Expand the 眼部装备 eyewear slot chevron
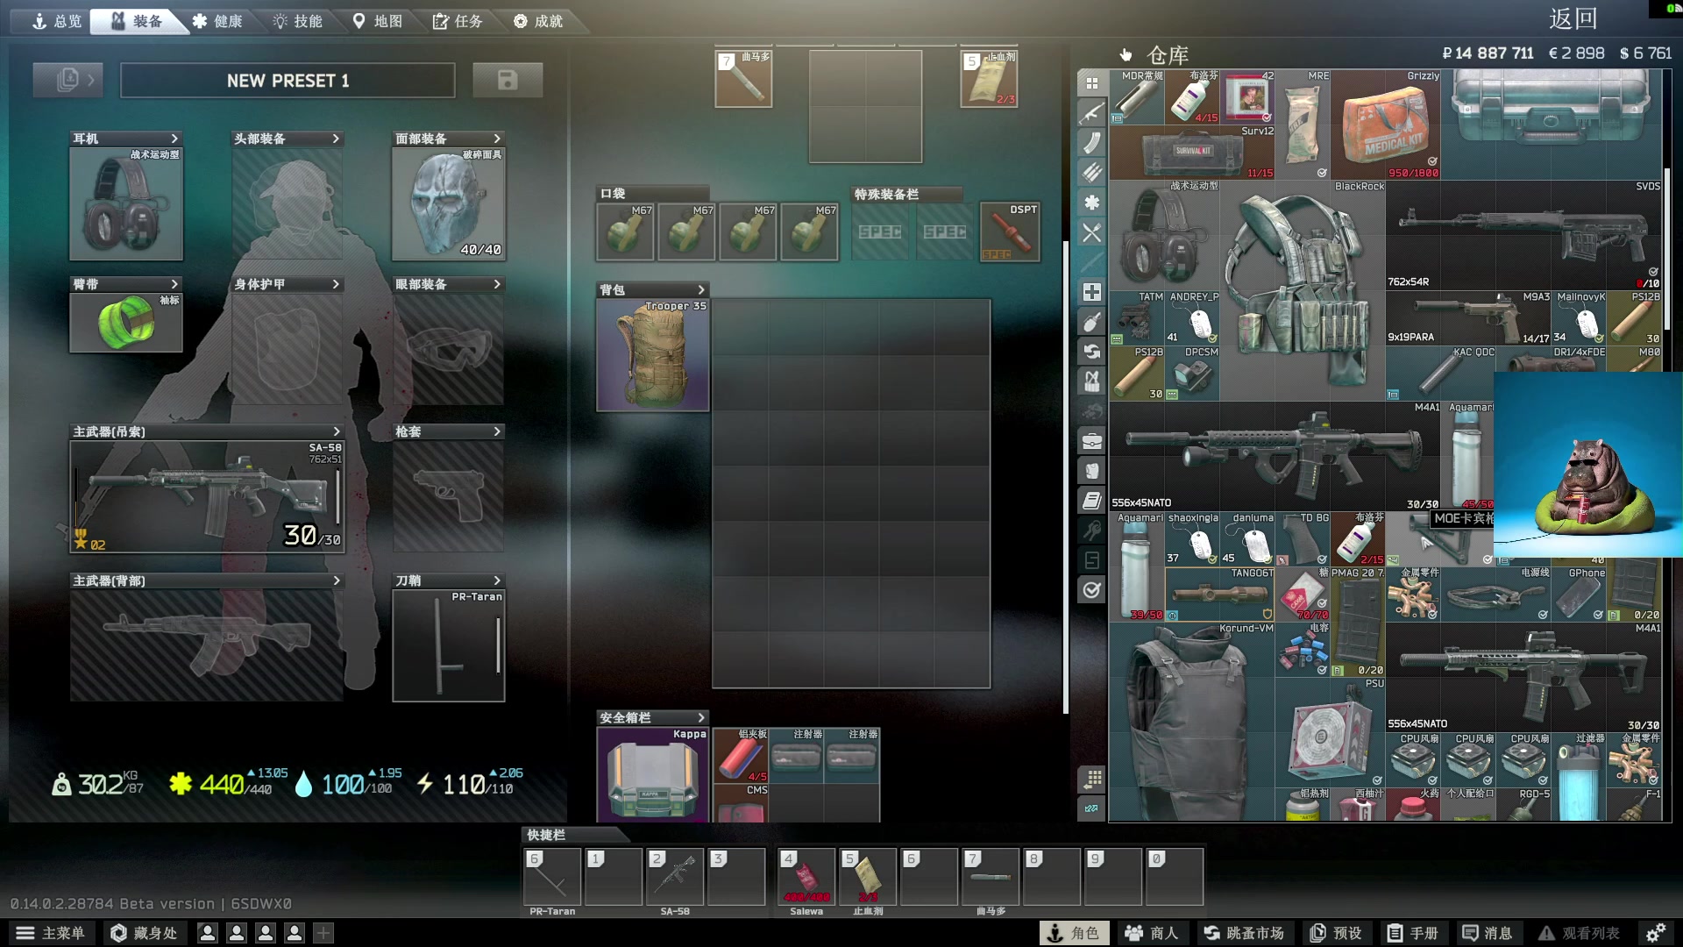This screenshot has width=1683, height=947. [497, 284]
